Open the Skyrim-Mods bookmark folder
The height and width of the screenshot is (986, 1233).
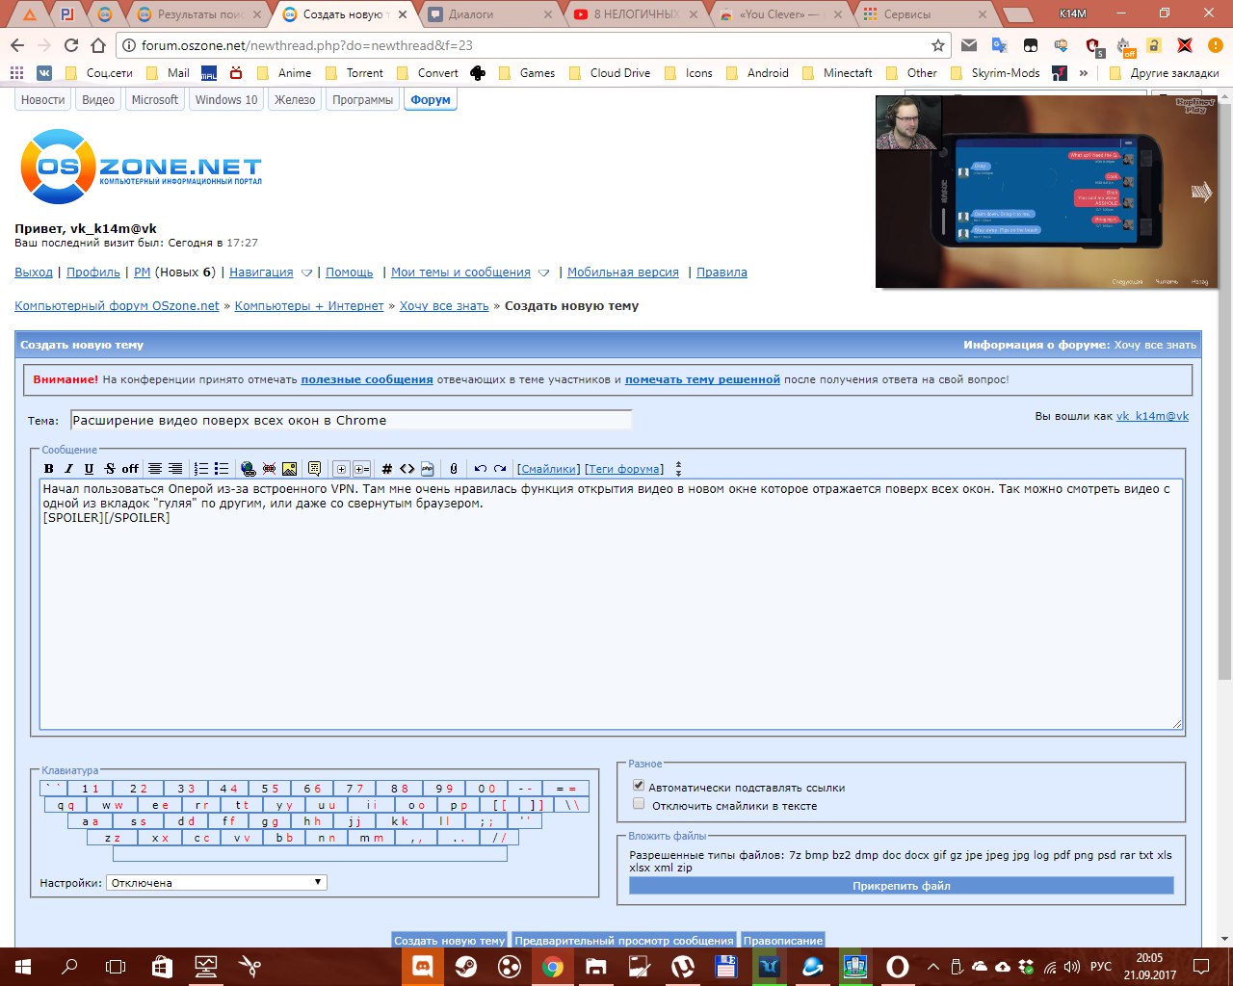tap(995, 73)
